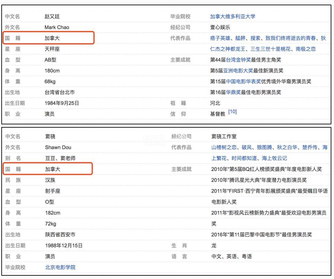Open the 秋之白华 link
This screenshot has width=334, height=279.
pyautogui.click(x=287, y=147)
